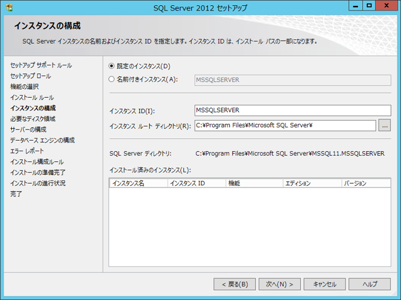Click the 次へ(N) > button
The height and width of the screenshot is (300, 401).
[280, 284]
